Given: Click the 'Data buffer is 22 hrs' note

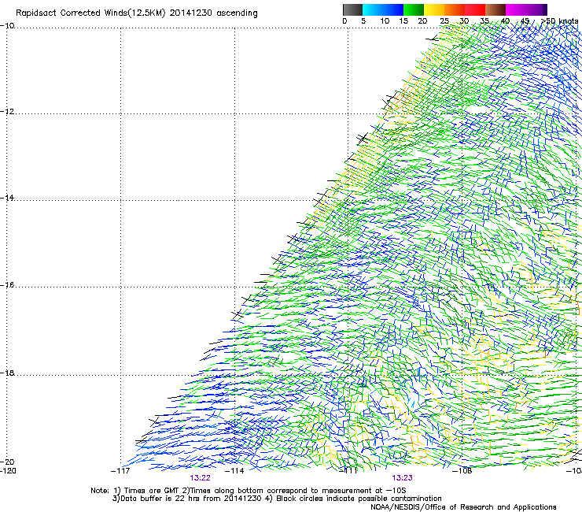Looking at the screenshot, I should [x=277, y=499].
